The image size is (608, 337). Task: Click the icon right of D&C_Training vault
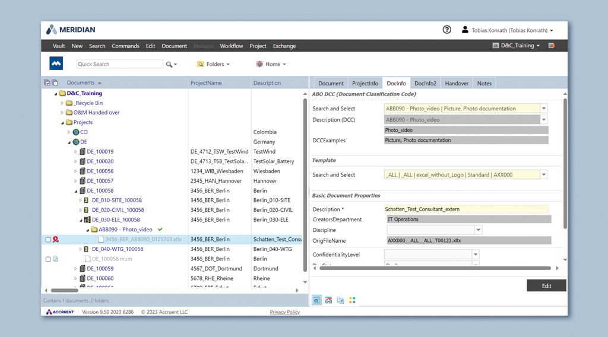click(552, 46)
